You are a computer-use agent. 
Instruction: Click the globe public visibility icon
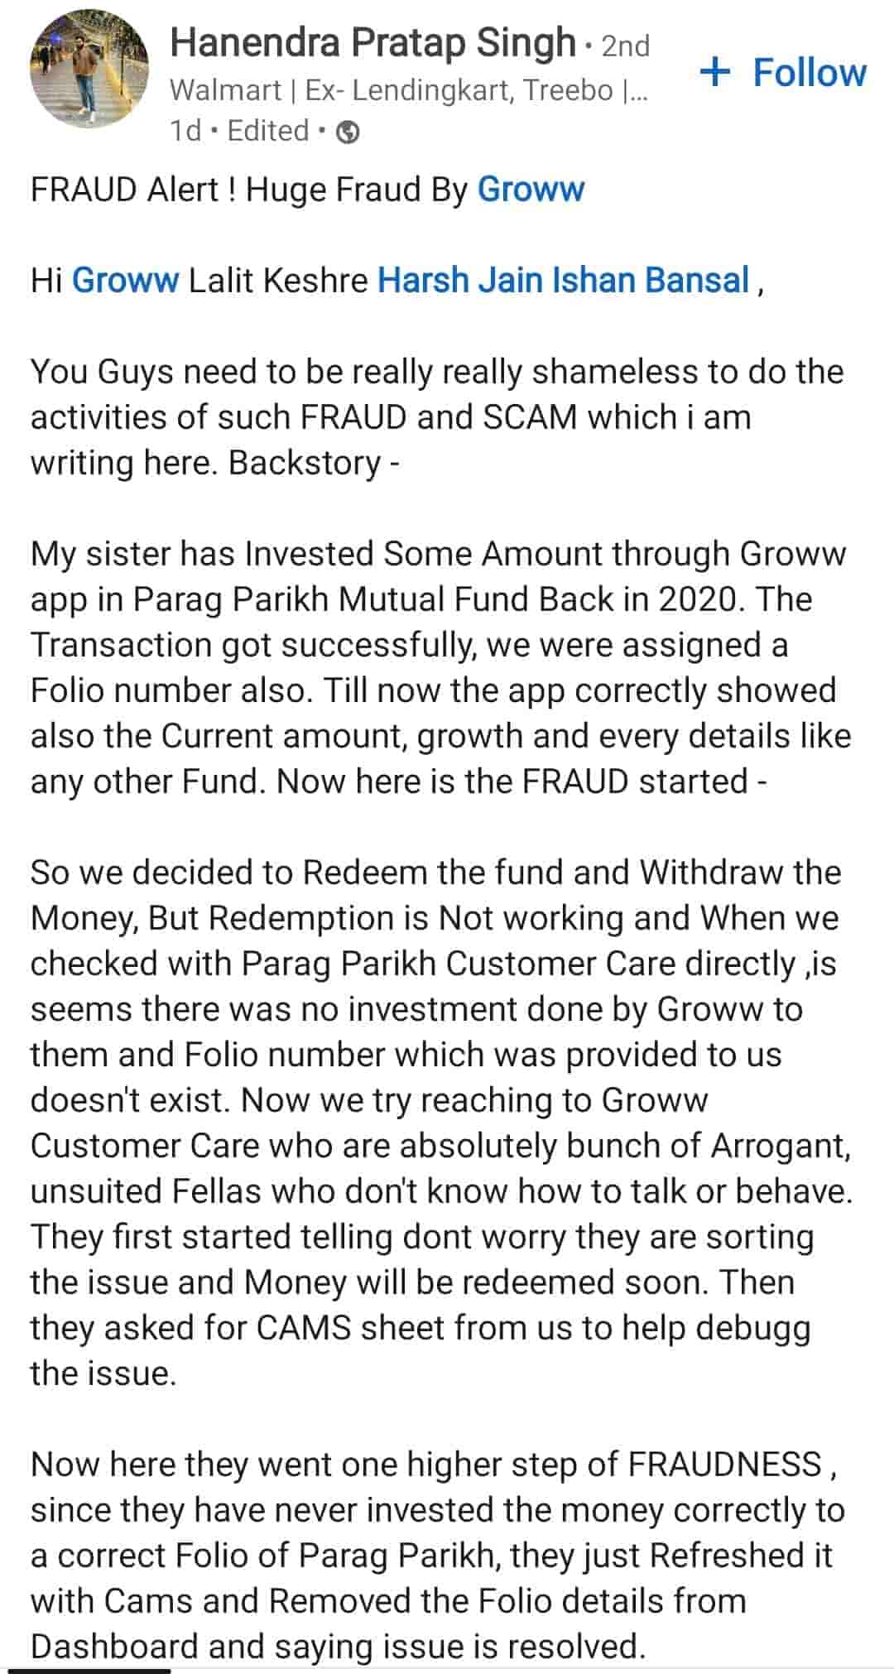(x=349, y=132)
